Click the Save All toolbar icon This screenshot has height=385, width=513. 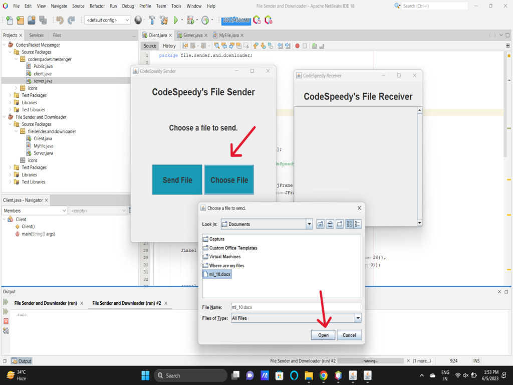pos(43,20)
